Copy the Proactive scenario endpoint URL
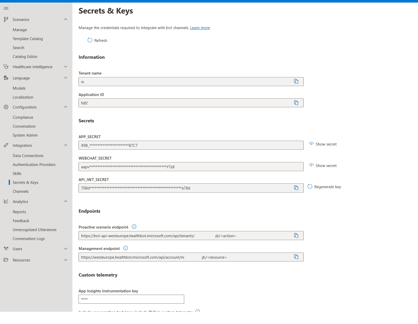Screen dimensions: 418x324 click(296, 235)
